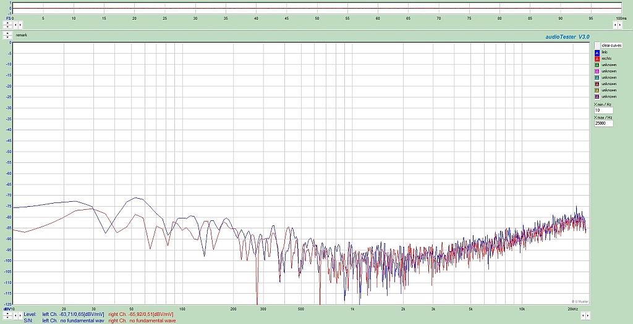Click the 'Level:' label
This screenshot has width=633, height=324.
[x=30, y=314]
